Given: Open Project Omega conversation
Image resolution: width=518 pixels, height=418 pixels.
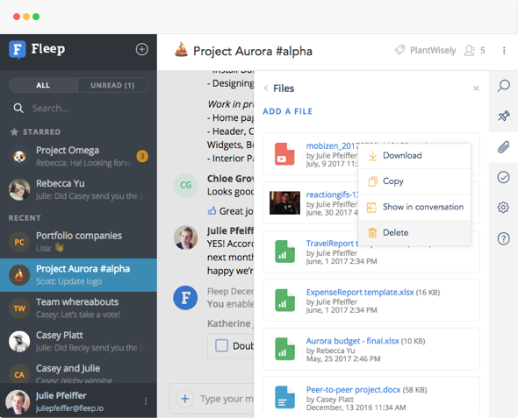Looking at the screenshot, I should coord(78,156).
